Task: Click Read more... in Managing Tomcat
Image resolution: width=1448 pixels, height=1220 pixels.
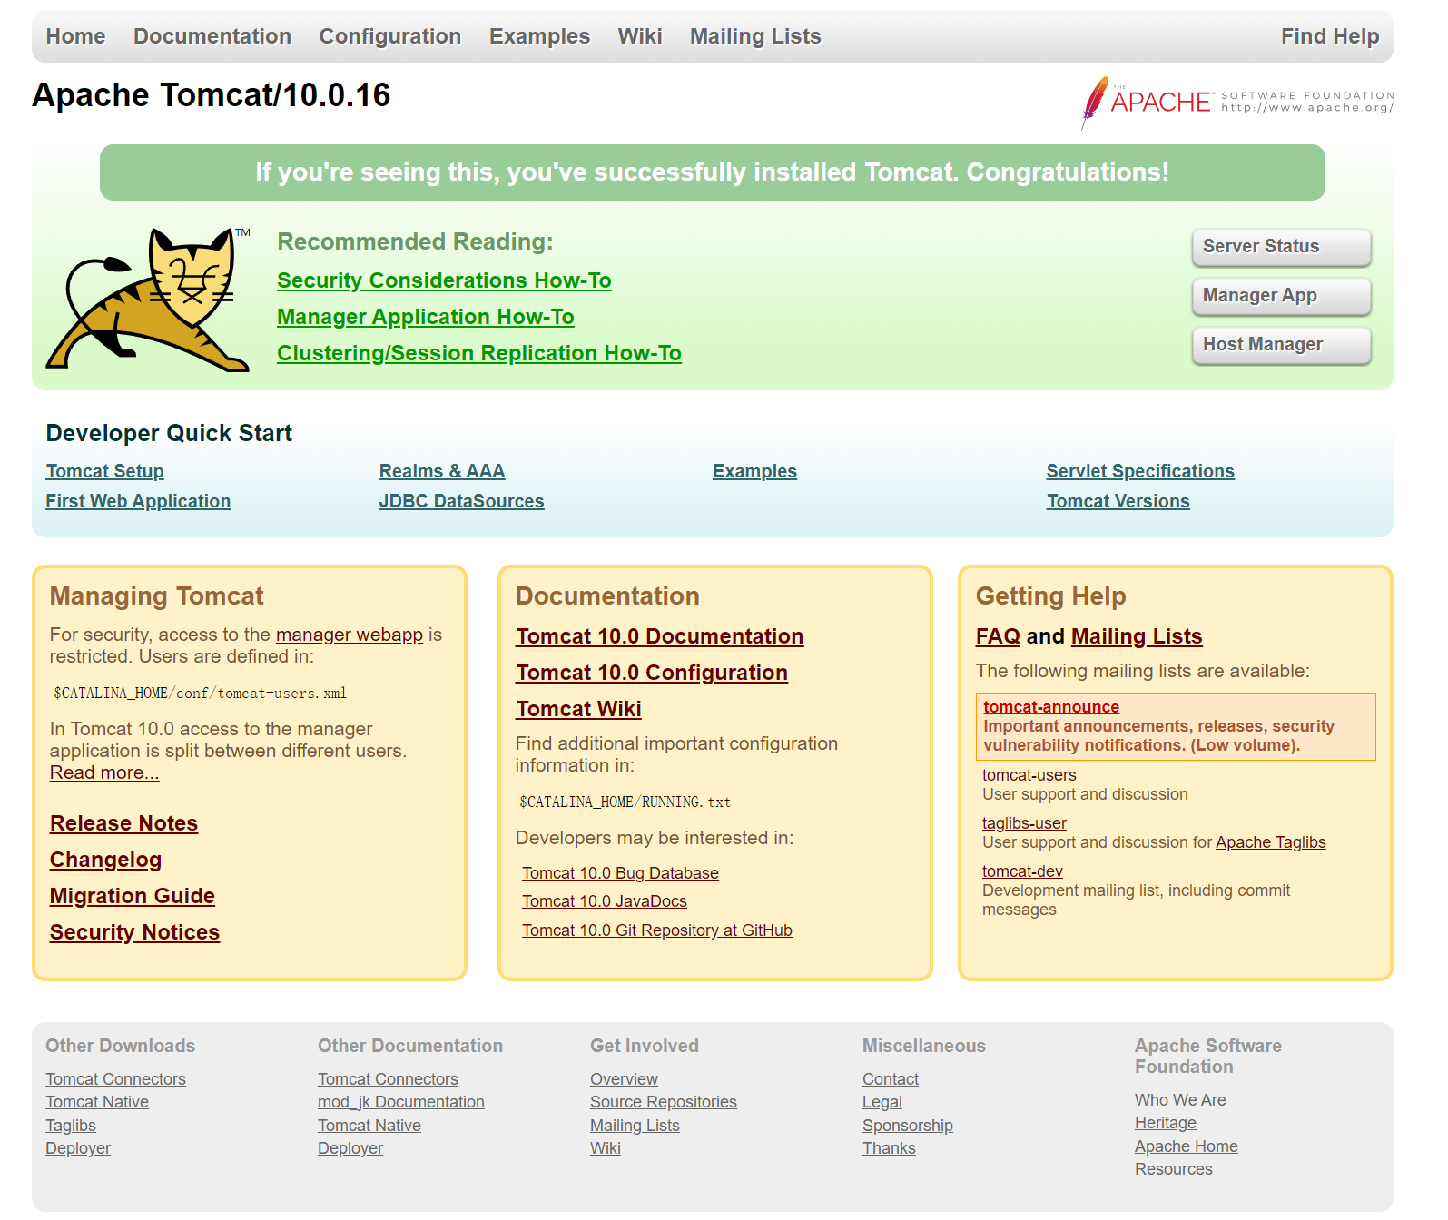Action: (104, 772)
